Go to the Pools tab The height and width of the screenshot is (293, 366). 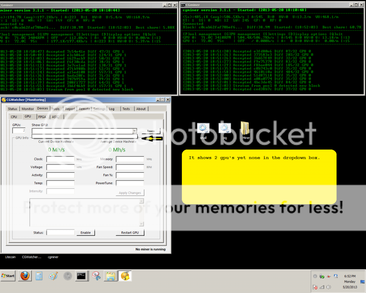tap(55, 109)
